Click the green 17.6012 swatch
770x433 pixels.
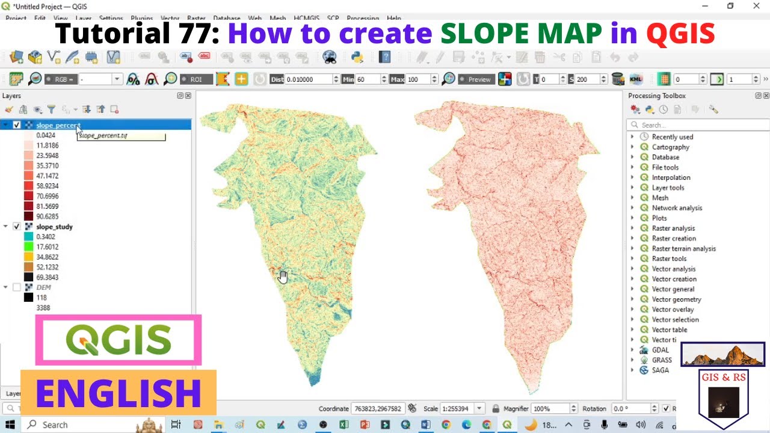point(29,247)
